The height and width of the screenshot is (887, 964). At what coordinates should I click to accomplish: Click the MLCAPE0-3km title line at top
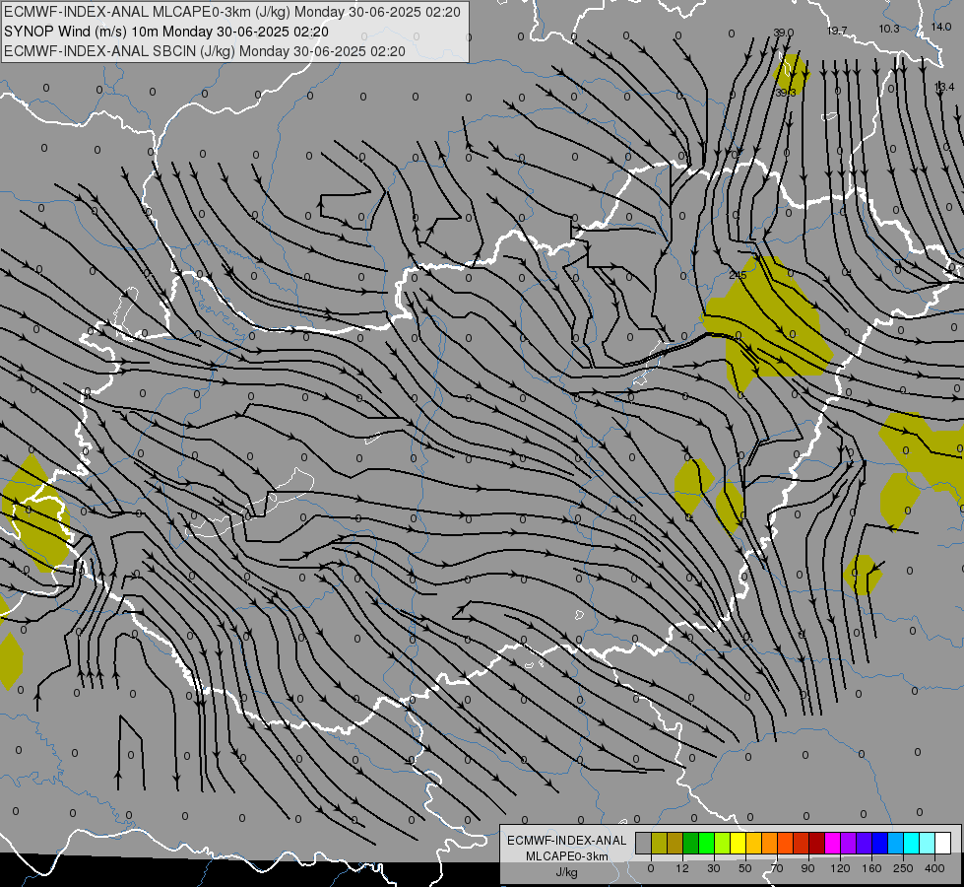[x=231, y=11]
